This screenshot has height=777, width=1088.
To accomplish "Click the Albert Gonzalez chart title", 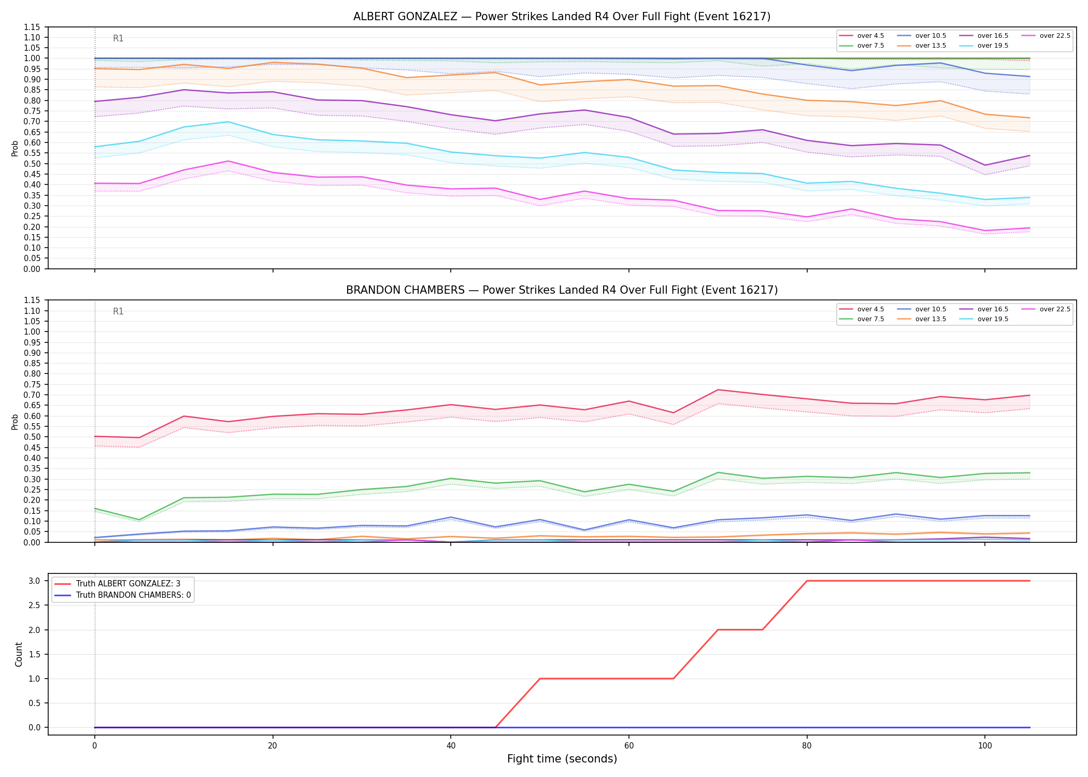I will [x=562, y=17].
